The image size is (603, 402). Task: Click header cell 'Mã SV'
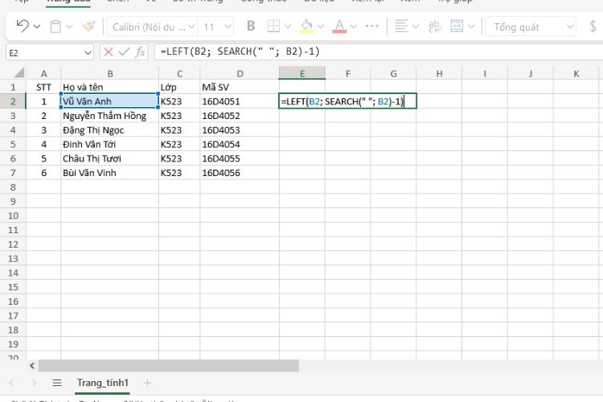240,88
